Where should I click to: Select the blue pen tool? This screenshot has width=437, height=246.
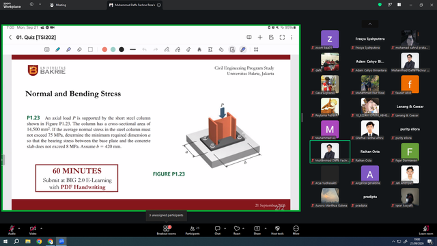57,50
